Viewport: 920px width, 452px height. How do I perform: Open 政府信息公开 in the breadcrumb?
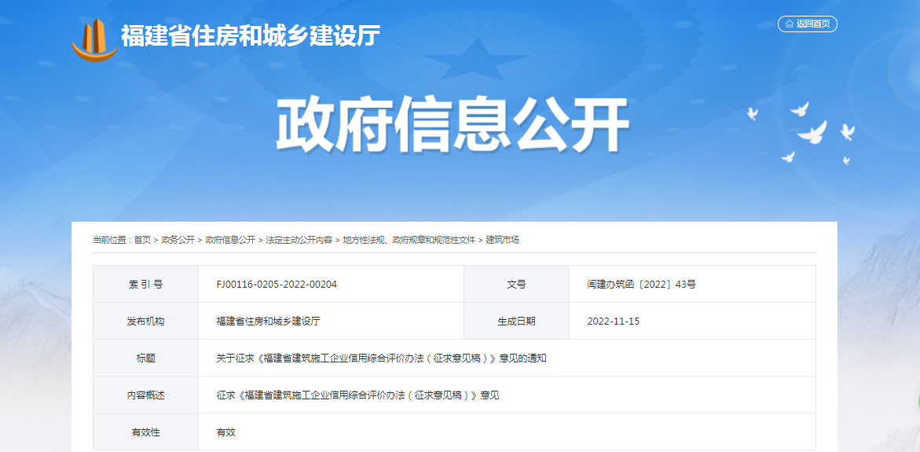(x=230, y=240)
